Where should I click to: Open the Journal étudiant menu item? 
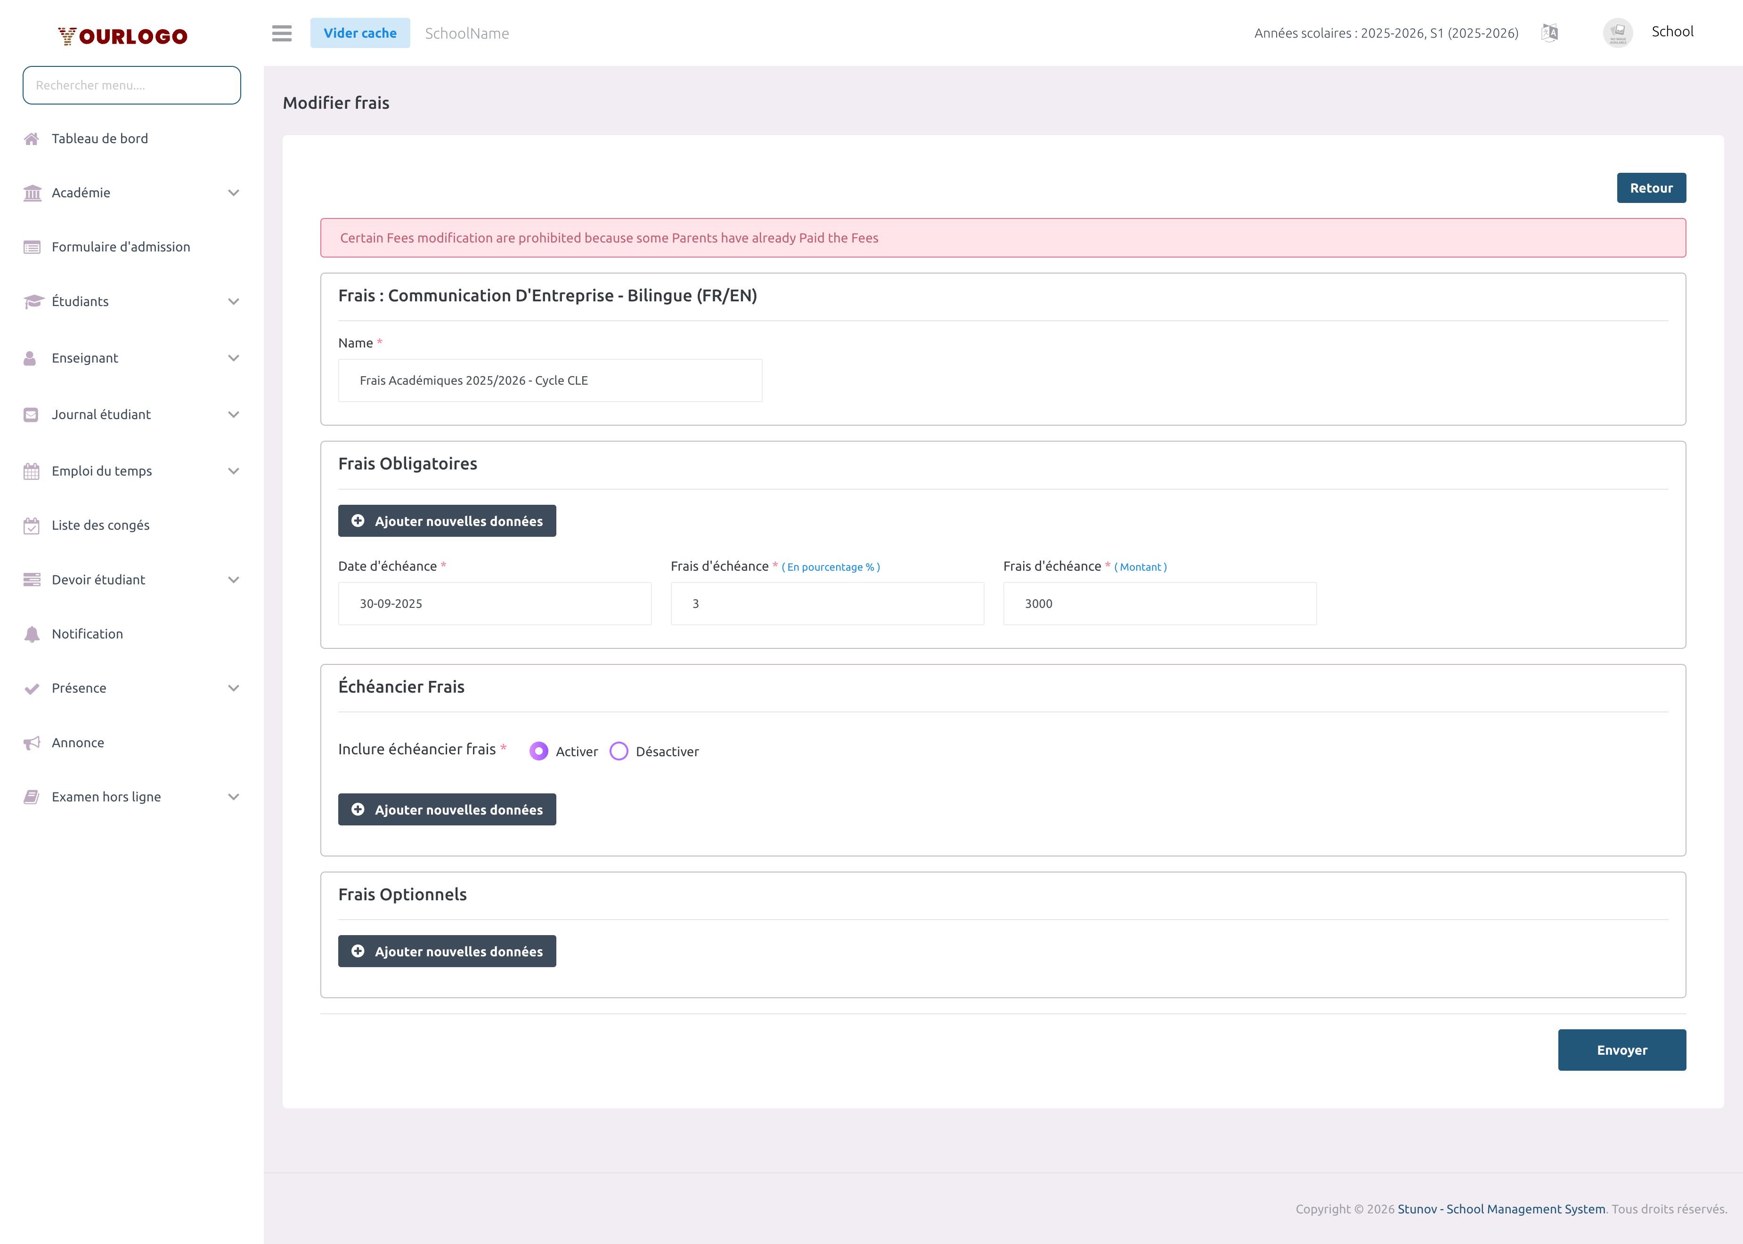tap(101, 414)
